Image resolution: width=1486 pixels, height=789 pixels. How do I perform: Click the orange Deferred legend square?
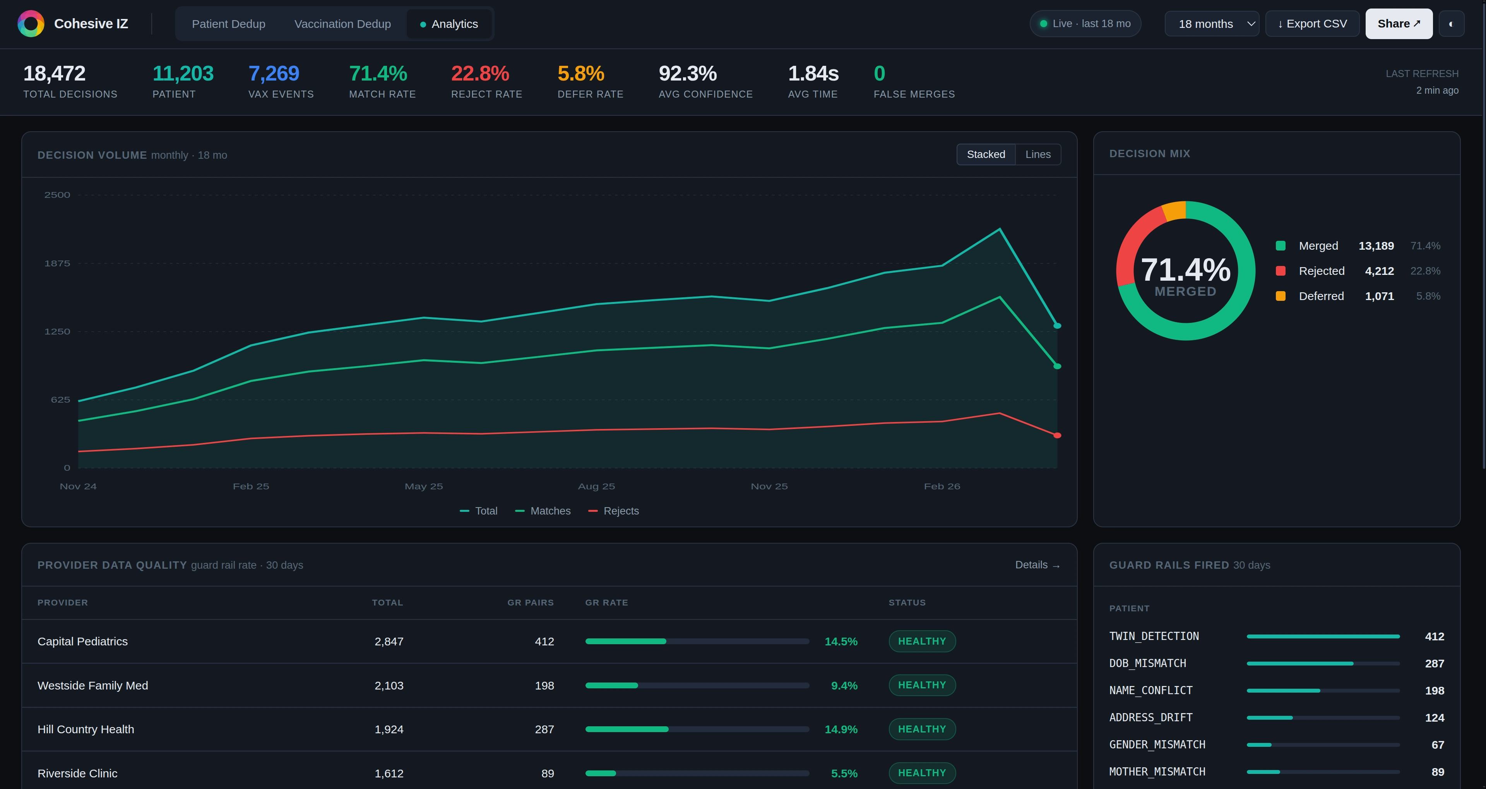click(x=1280, y=296)
